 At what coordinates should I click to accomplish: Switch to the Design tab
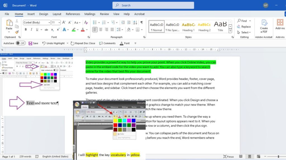[x=44, y=14]
